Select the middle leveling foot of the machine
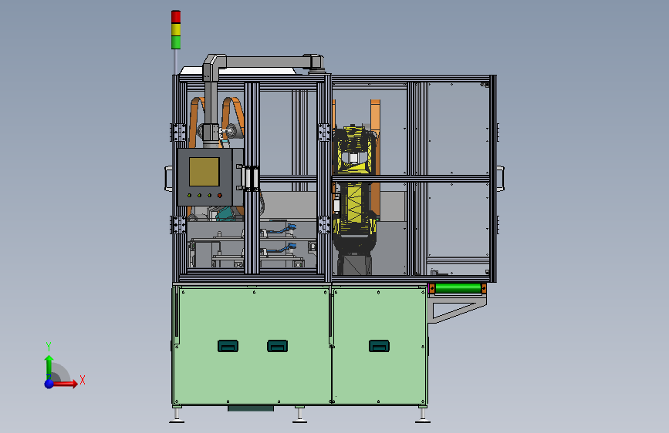Screen dimensions: 669x433 (299, 415)
